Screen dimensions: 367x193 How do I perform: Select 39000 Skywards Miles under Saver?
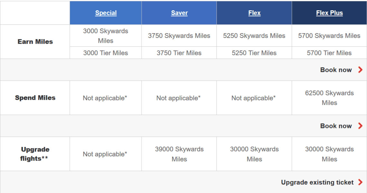point(179,154)
